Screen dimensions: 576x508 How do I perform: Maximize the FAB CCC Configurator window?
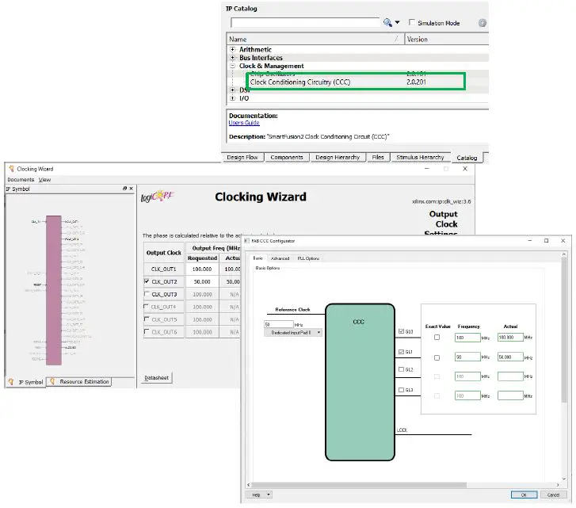[x=546, y=241]
